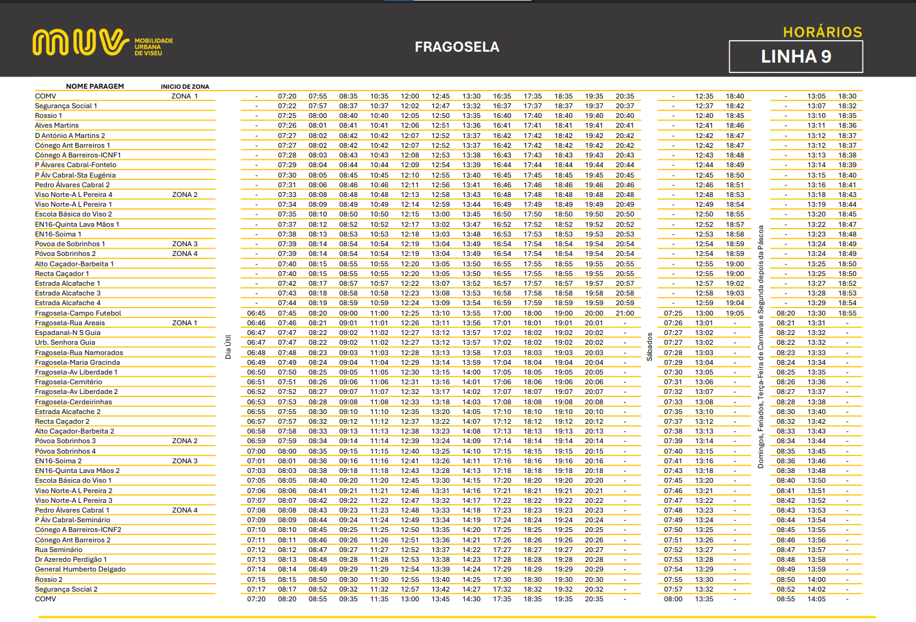Select the Segurança Social 1 stop
Viewport: 916px width, 622px height.
pos(66,106)
